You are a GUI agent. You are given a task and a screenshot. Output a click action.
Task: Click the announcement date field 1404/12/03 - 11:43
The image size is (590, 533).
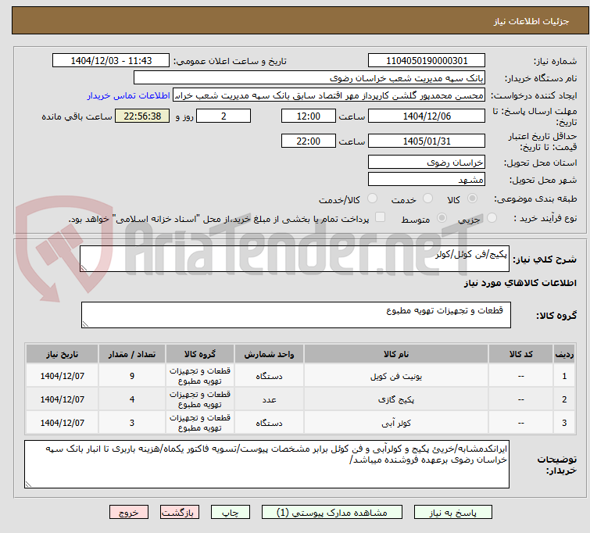111,61
